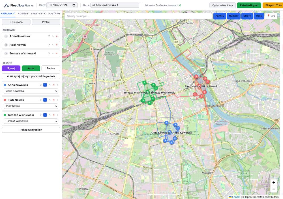Click the orange Eksport Tras button
The height and width of the screenshot is (199, 283).
[273, 5]
